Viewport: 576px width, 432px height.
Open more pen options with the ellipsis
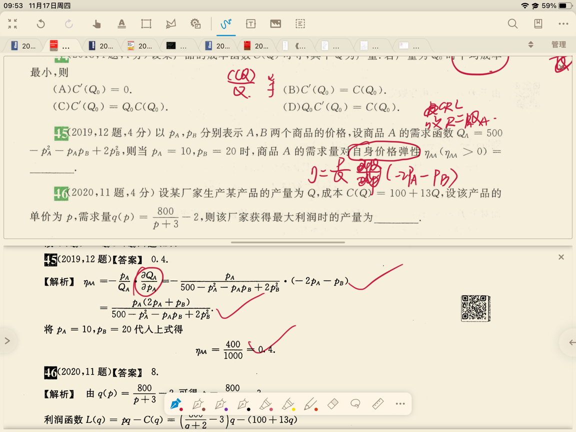tap(399, 403)
